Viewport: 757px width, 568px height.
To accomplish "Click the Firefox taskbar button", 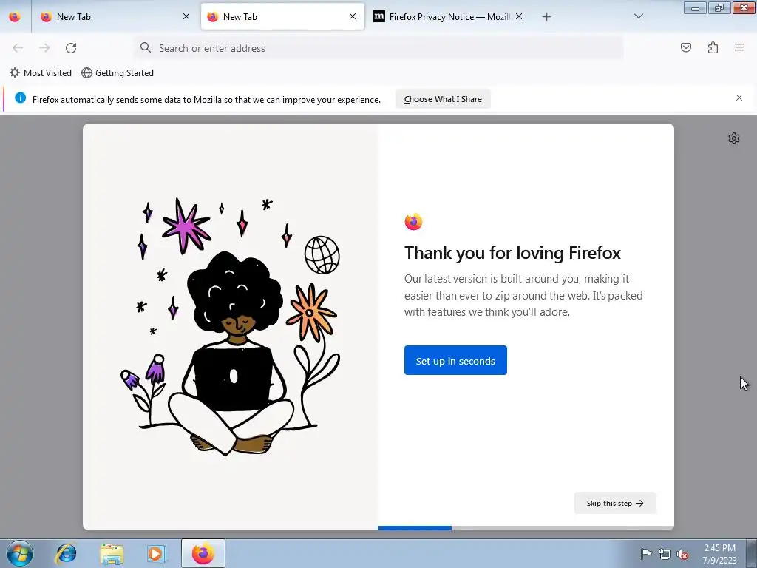I will click(203, 553).
